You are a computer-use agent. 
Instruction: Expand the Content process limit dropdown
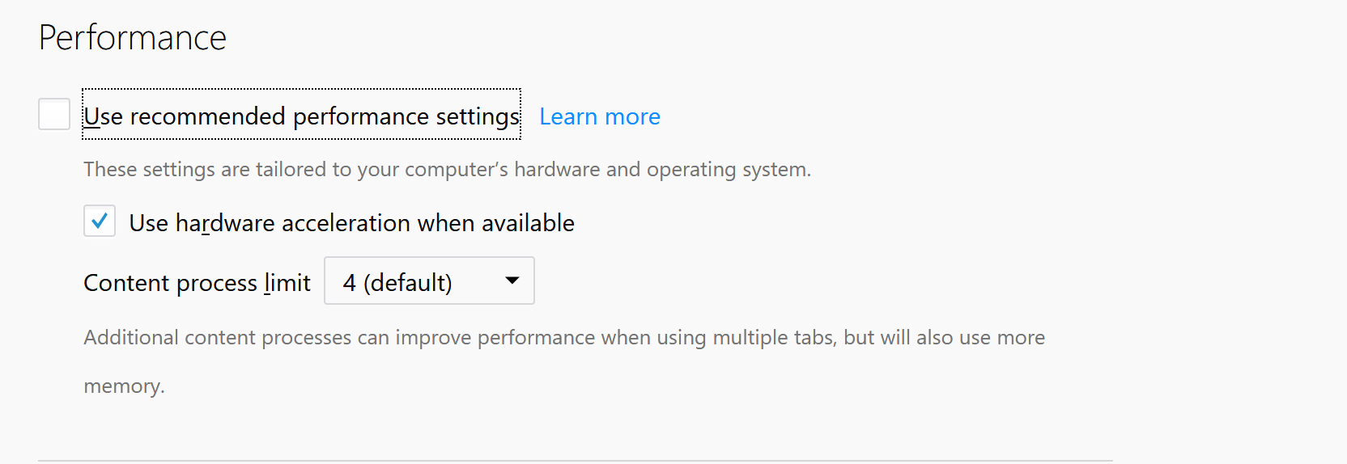[x=429, y=281]
